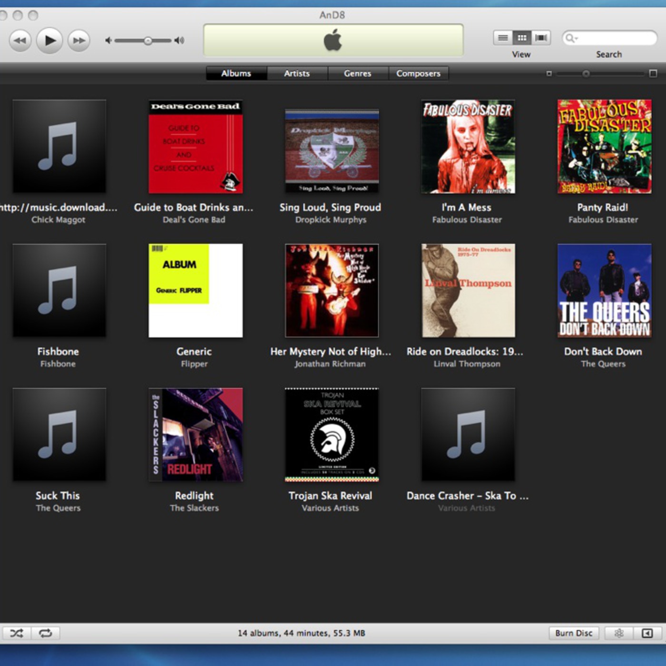This screenshot has width=666, height=666.
Task: Adjust the volume slider
Action: 148,41
